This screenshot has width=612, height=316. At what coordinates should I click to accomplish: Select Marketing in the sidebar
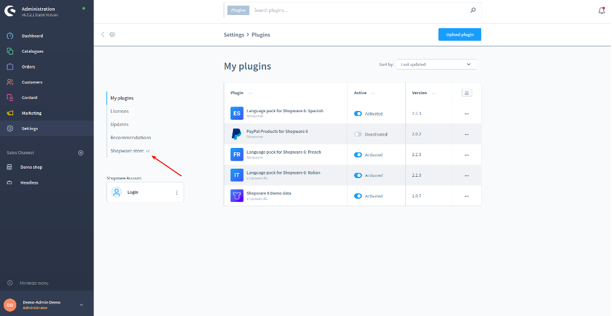point(32,113)
